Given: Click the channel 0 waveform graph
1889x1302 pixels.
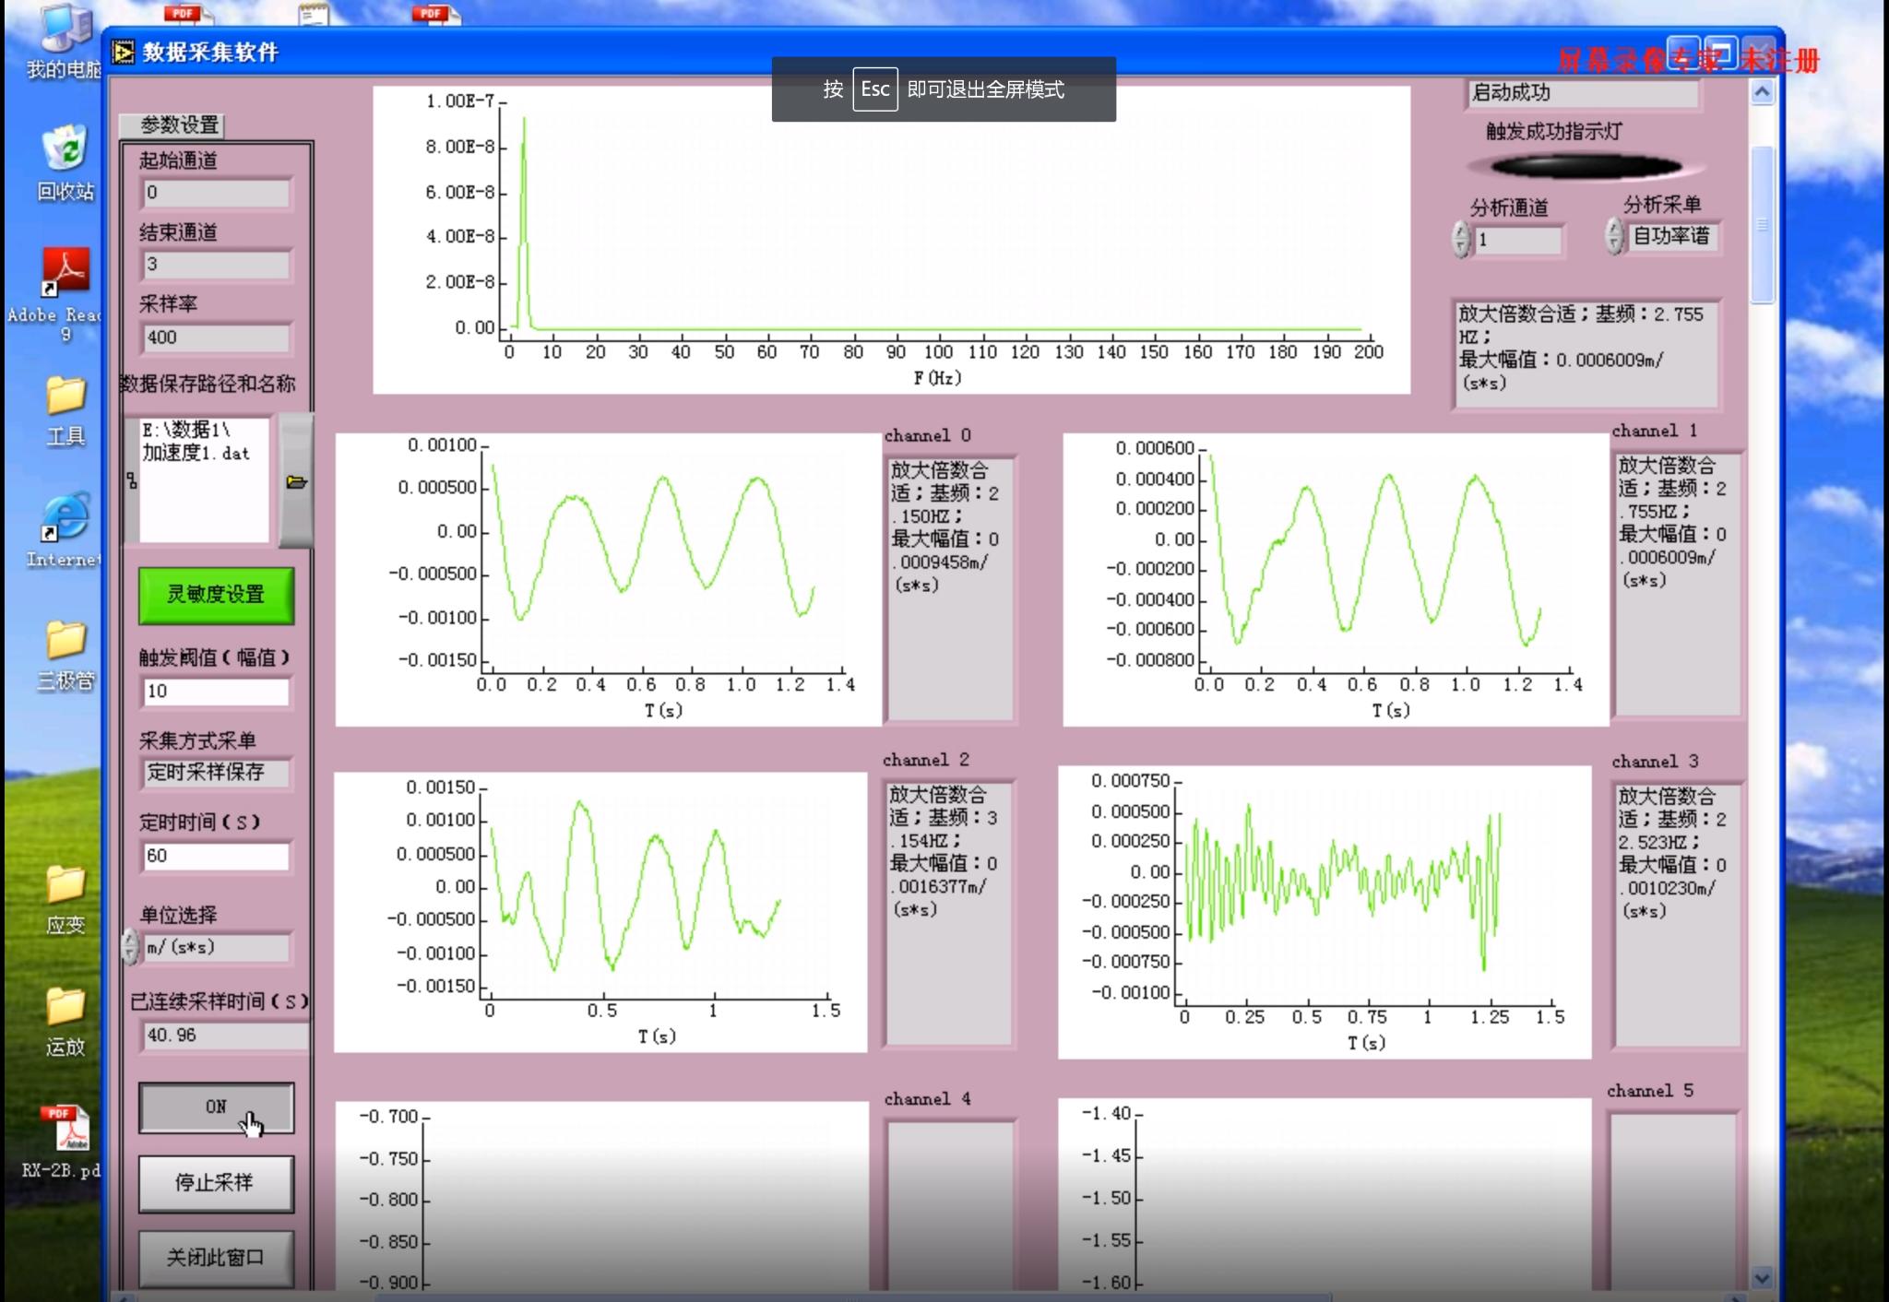Looking at the screenshot, I should pyautogui.click(x=608, y=579).
